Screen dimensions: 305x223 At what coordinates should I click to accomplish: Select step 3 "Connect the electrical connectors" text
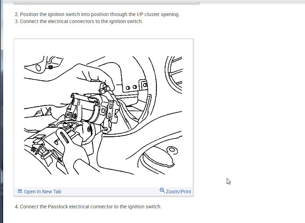point(57,21)
